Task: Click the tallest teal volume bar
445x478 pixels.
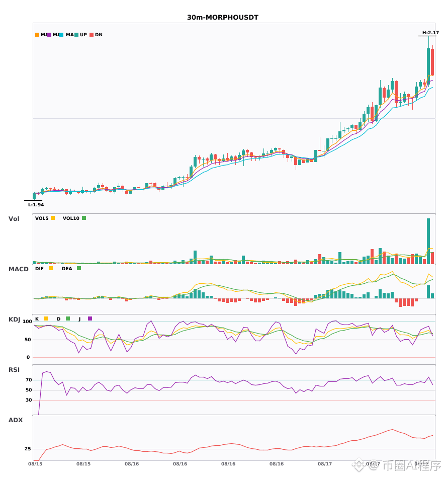Action: 428,241
